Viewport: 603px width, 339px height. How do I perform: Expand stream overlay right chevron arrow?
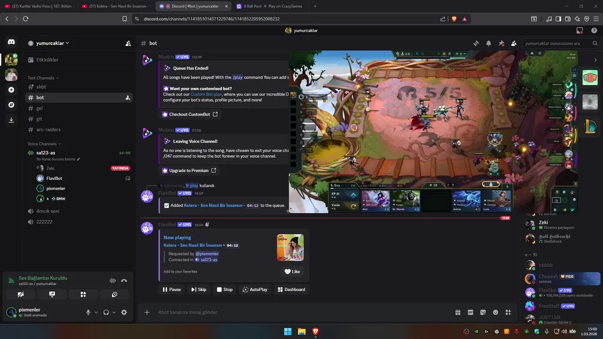pos(595,60)
